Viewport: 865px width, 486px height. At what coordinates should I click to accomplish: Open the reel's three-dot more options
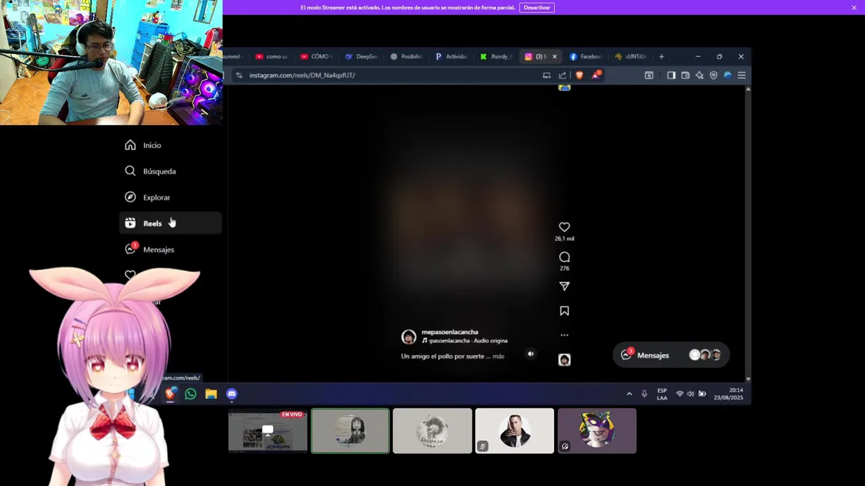tap(564, 335)
